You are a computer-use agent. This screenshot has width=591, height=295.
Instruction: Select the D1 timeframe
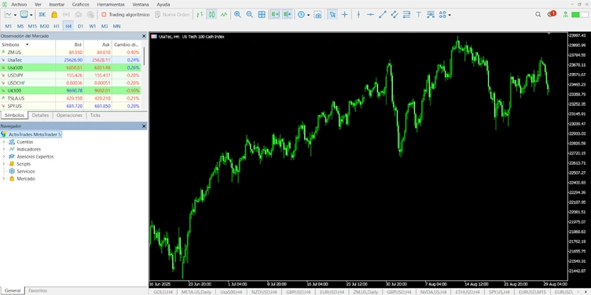[x=80, y=27]
